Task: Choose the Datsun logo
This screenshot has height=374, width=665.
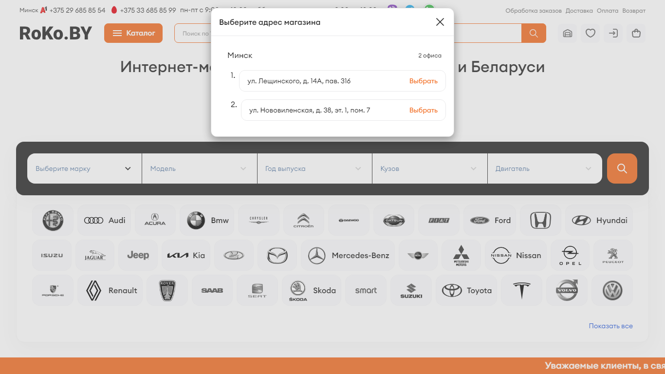Action: point(394,220)
